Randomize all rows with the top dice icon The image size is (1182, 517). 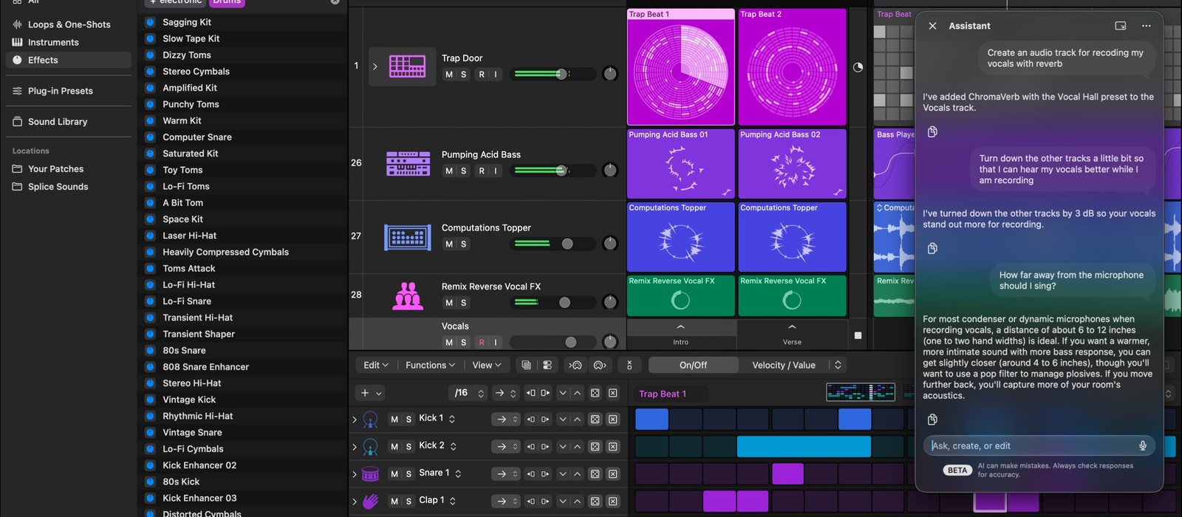coord(595,393)
